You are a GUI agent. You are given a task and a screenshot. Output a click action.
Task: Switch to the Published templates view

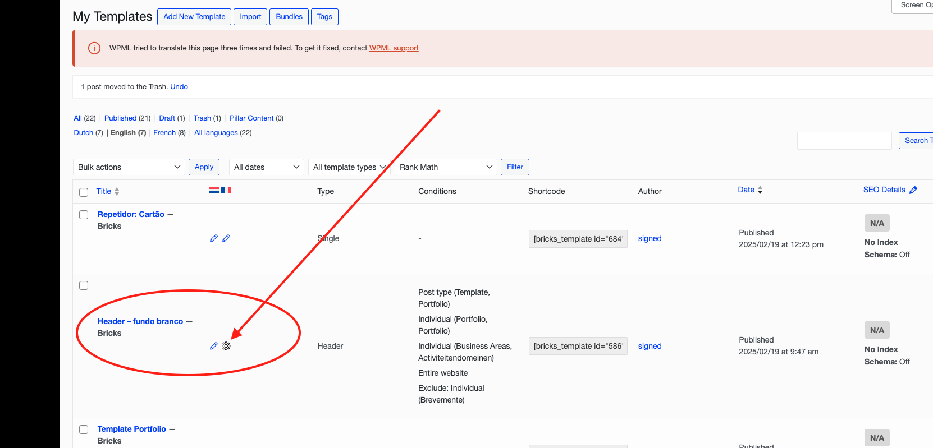[x=120, y=118]
